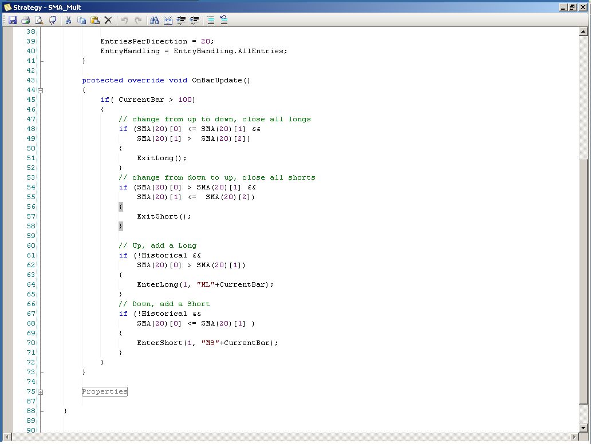Click the EnterLong call on line 64
Image resolution: width=591 pixels, height=444 pixels.
click(206, 285)
